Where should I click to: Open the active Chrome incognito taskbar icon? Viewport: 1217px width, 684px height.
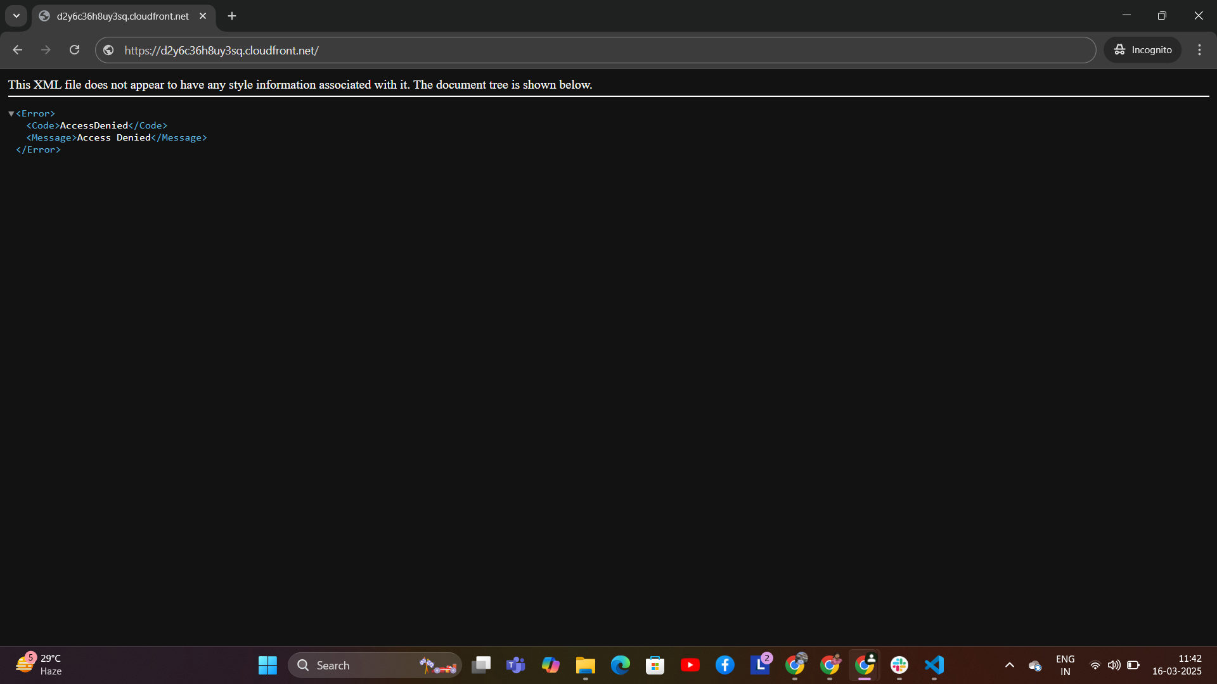pyautogui.click(x=865, y=665)
